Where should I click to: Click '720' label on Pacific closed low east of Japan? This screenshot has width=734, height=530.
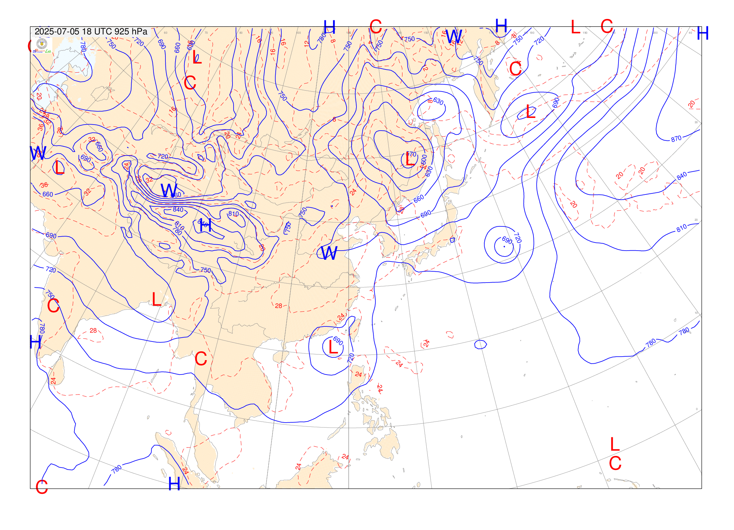tap(517, 238)
